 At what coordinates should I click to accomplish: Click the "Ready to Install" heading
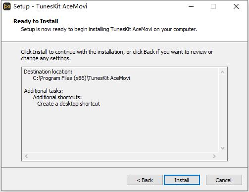coord(36,21)
